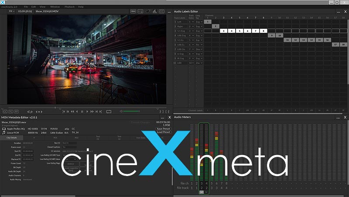Toggle the loop playback icon
Viewport: 349px width, 197px height.
coord(109,111)
